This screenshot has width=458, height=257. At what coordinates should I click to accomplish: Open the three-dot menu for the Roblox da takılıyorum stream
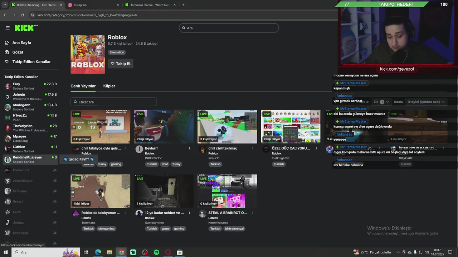126,213
